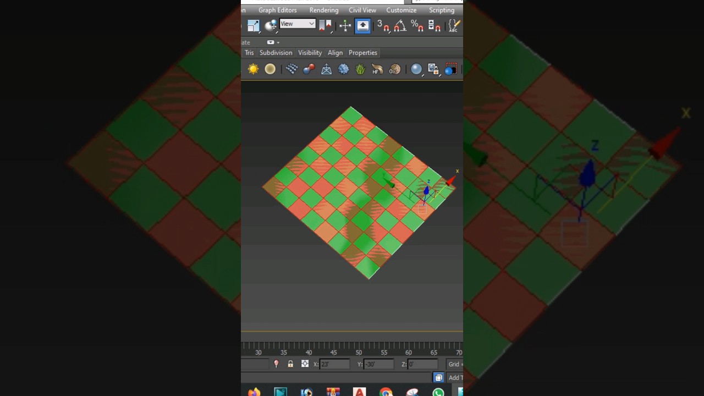Open WhatsApp from the taskbar

(438, 392)
